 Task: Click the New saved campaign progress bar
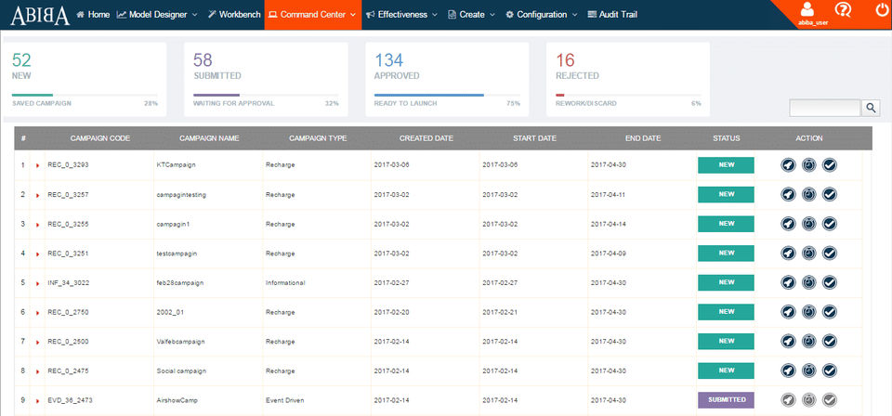point(85,95)
